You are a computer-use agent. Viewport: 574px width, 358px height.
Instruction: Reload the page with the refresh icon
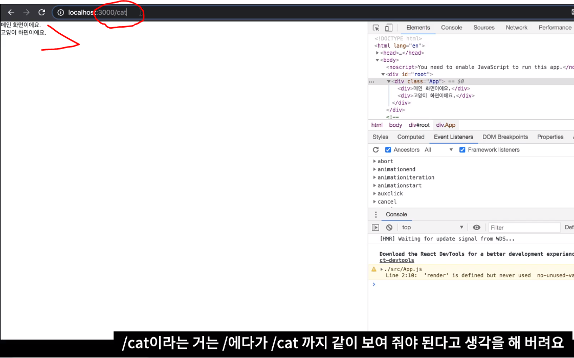coord(42,12)
